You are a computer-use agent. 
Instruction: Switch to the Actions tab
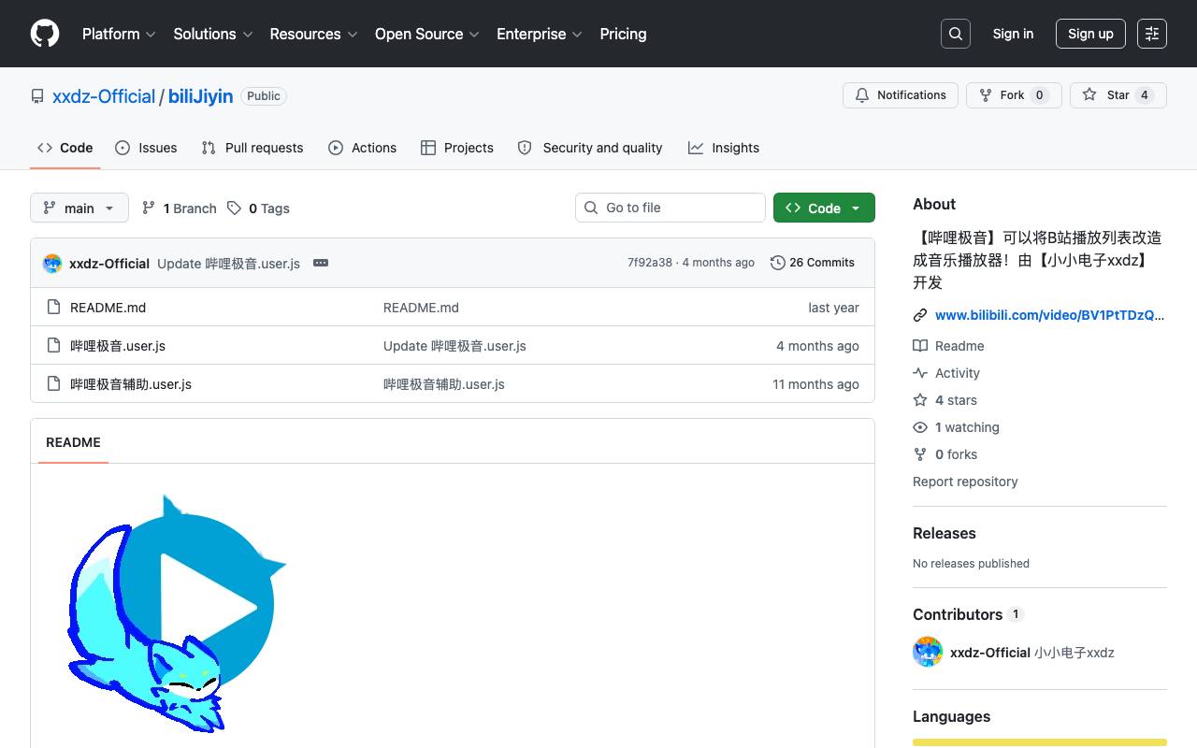coord(363,148)
